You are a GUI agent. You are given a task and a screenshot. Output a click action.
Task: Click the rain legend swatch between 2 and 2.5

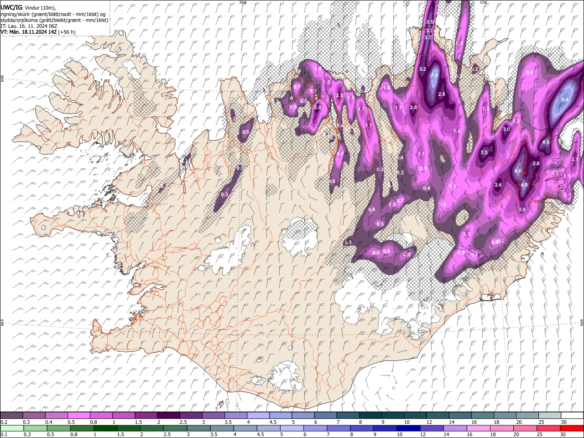[x=152, y=428]
